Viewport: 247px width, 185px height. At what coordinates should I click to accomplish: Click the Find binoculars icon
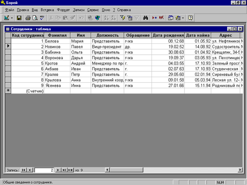pos(145,18)
